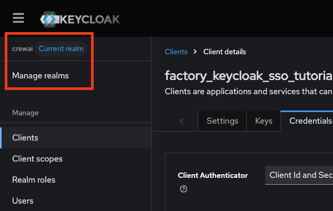Open Client scopes in sidebar

click(x=76, y=159)
